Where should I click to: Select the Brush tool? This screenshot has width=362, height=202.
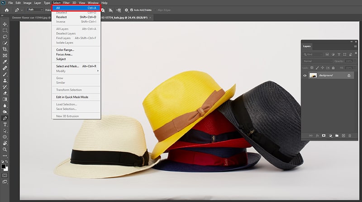coord(5,74)
